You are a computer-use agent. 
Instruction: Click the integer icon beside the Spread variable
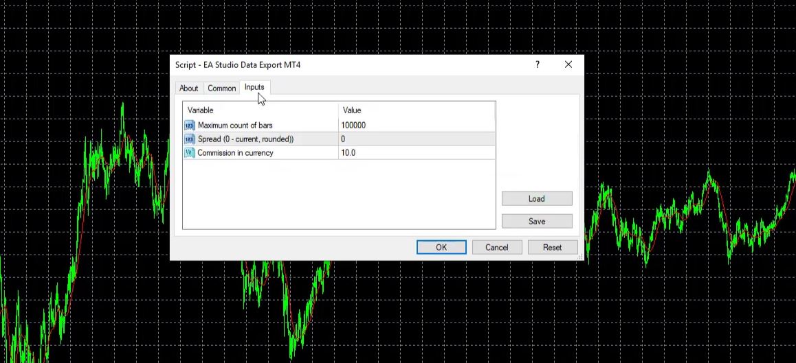[x=190, y=139]
